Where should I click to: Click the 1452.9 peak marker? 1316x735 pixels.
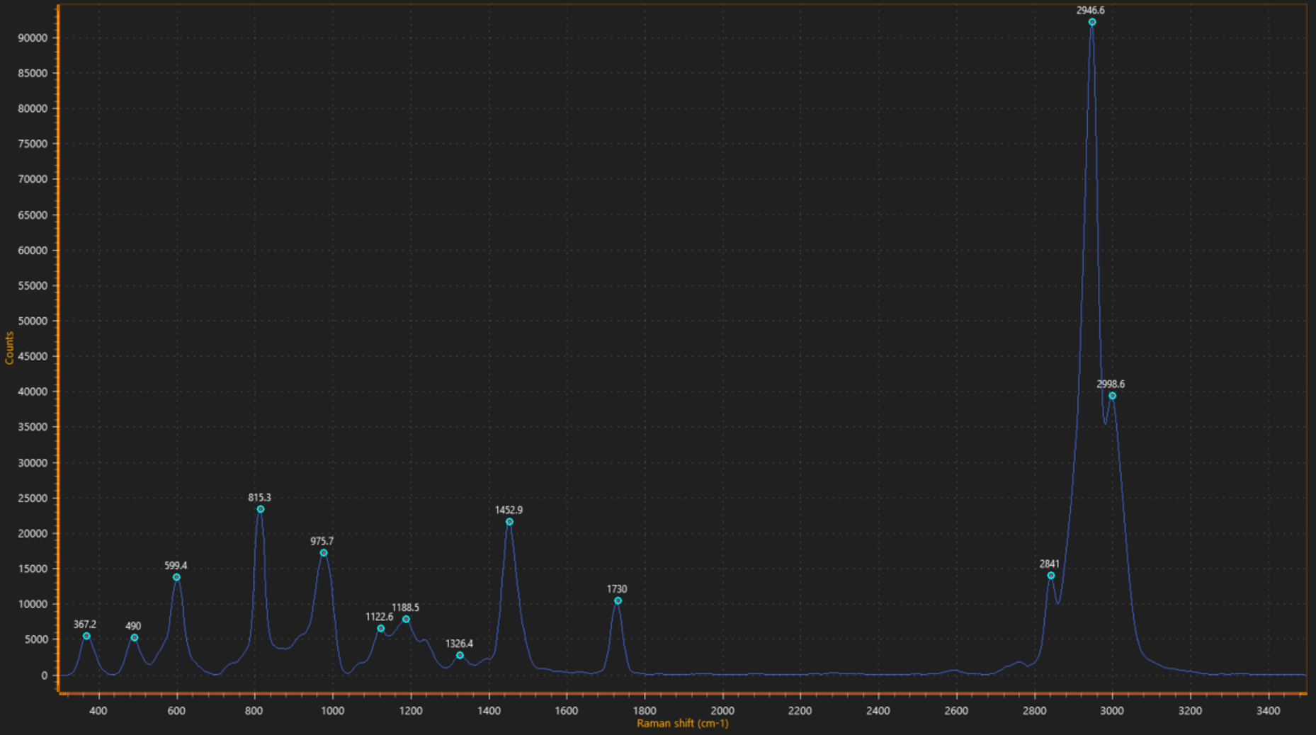[509, 522]
